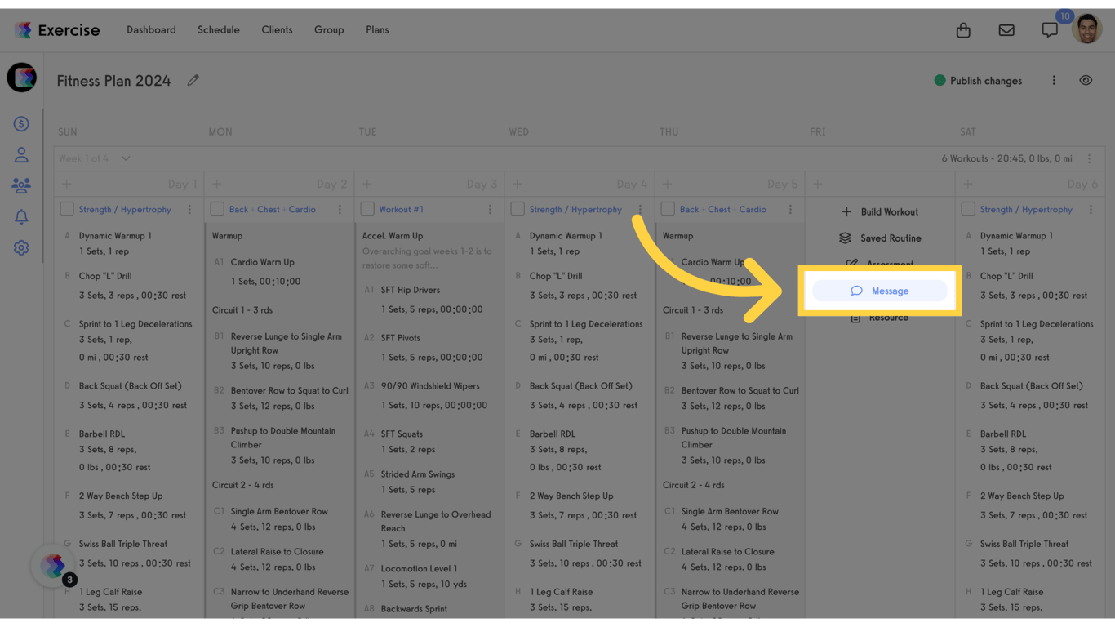Select Saved Routine in Friday menu
This screenshot has width=1115, height=627.
click(880, 238)
